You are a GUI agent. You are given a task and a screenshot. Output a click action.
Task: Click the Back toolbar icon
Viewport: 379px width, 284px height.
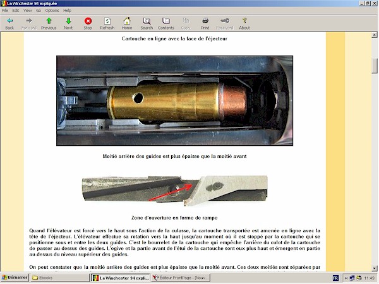(x=9, y=23)
